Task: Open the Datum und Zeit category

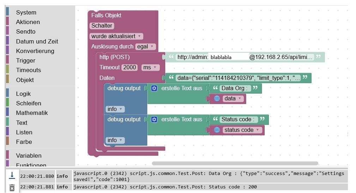Action: click(37, 41)
